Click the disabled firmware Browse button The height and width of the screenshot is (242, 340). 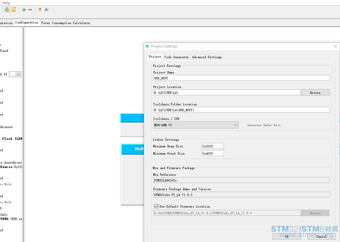[315, 213]
